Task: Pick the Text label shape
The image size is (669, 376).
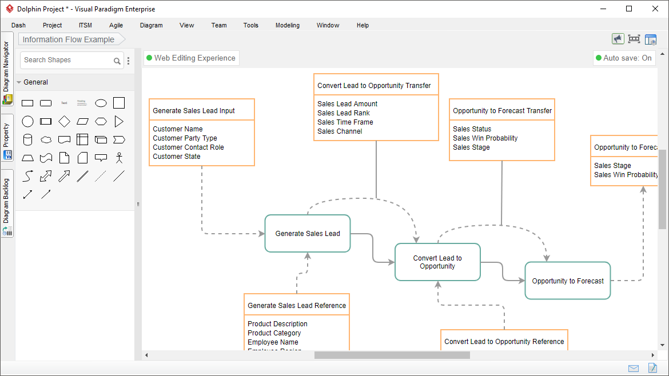Action: [64, 103]
